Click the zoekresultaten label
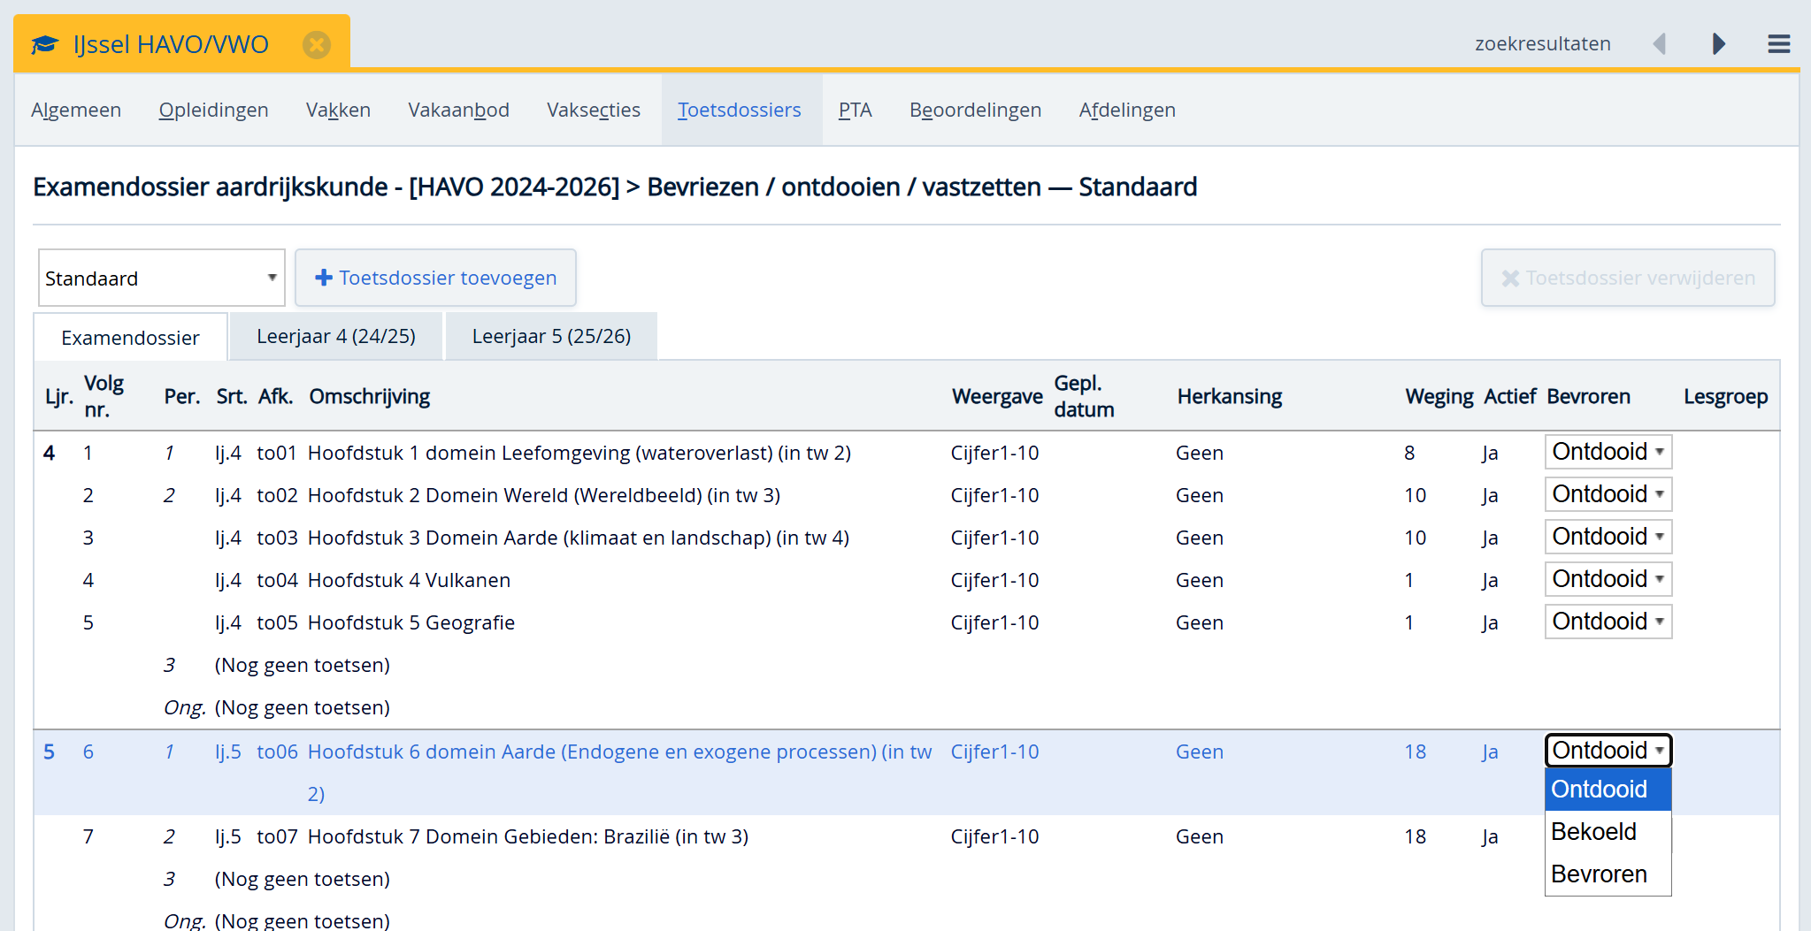 point(1542,44)
